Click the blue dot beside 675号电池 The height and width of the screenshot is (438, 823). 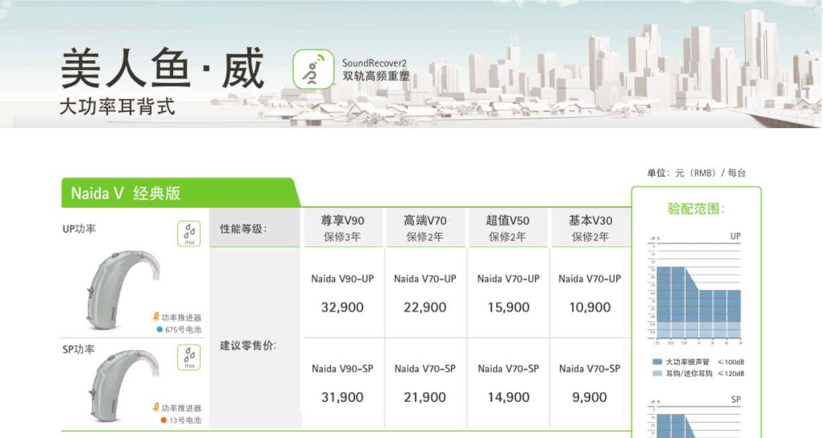[159, 329]
